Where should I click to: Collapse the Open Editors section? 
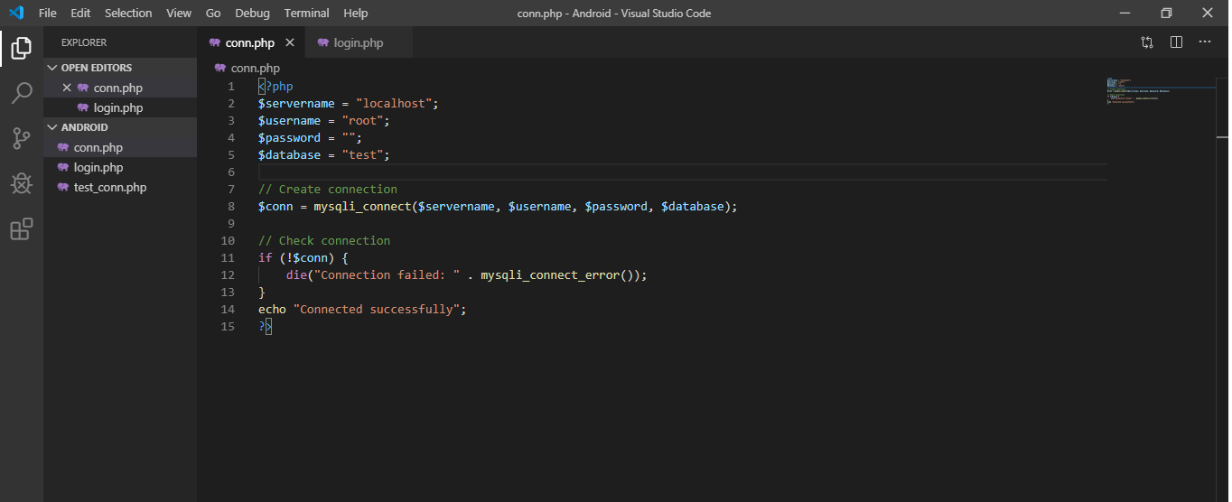point(53,68)
